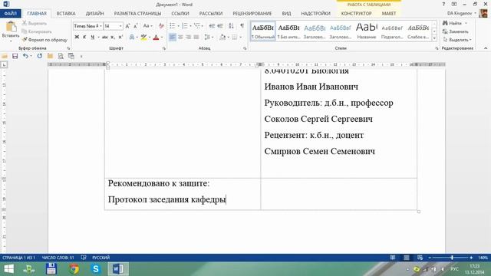Image resolution: width=491 pixels, height=276 pixels.
Task: Expand the styles gallery with the More arrow
Action: click(434, 38)
